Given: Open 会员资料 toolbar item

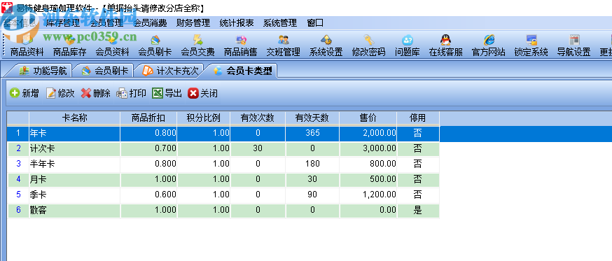Looking at the screenshot, I should click(112, 45).
